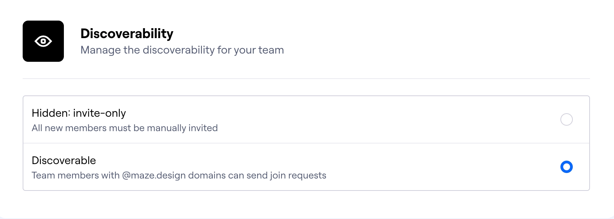Viewport: 614px width, 219px height.
Task: Click the Discoverable label text
Action: point(64,160)
